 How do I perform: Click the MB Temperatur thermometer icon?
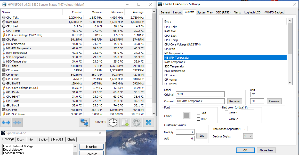(x=4, y=44)
